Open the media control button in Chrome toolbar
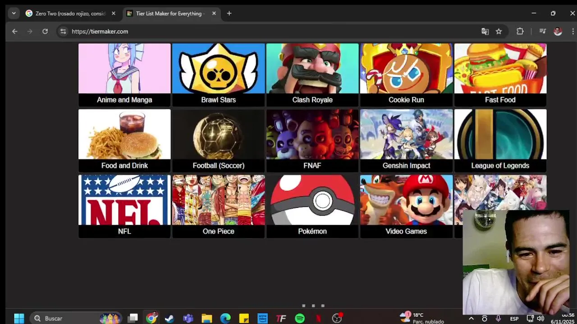 pyautogui.click(x=543, y=31)
